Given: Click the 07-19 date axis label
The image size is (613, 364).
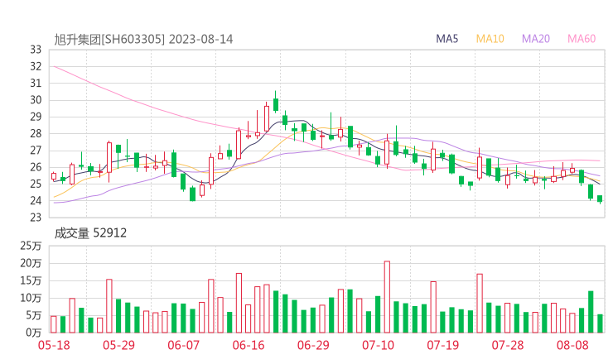Looking at the screenshot, I should click(x=443, y=345).
